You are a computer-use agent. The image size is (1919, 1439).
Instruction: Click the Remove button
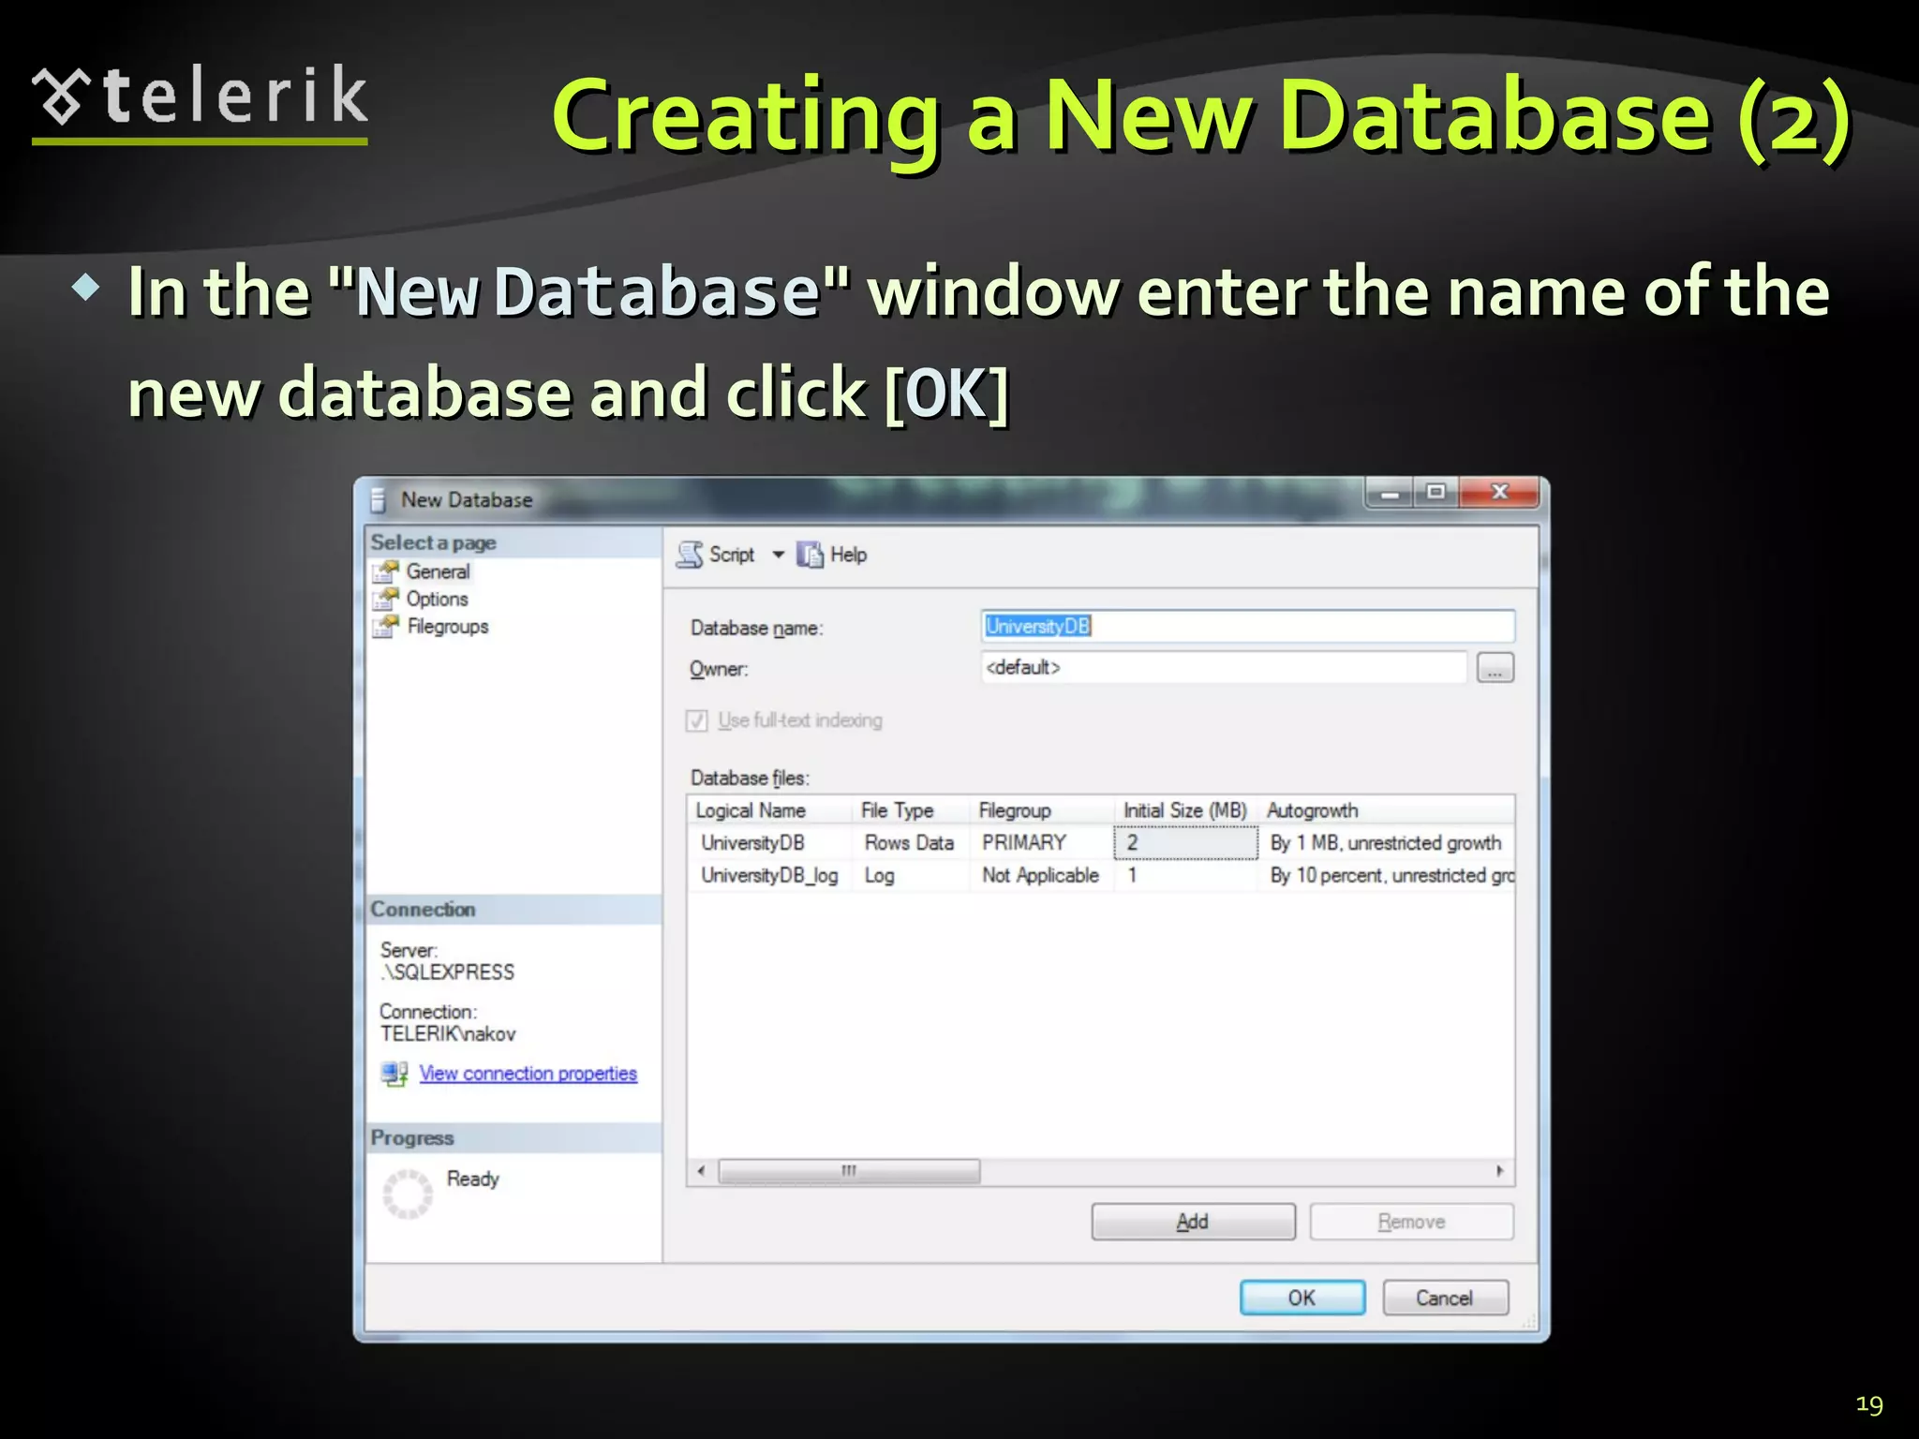[x=1411, y=1222]
